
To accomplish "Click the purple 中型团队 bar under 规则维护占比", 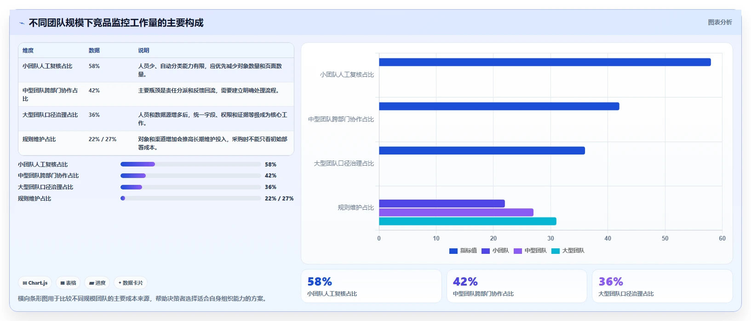I will click(456, 212).
